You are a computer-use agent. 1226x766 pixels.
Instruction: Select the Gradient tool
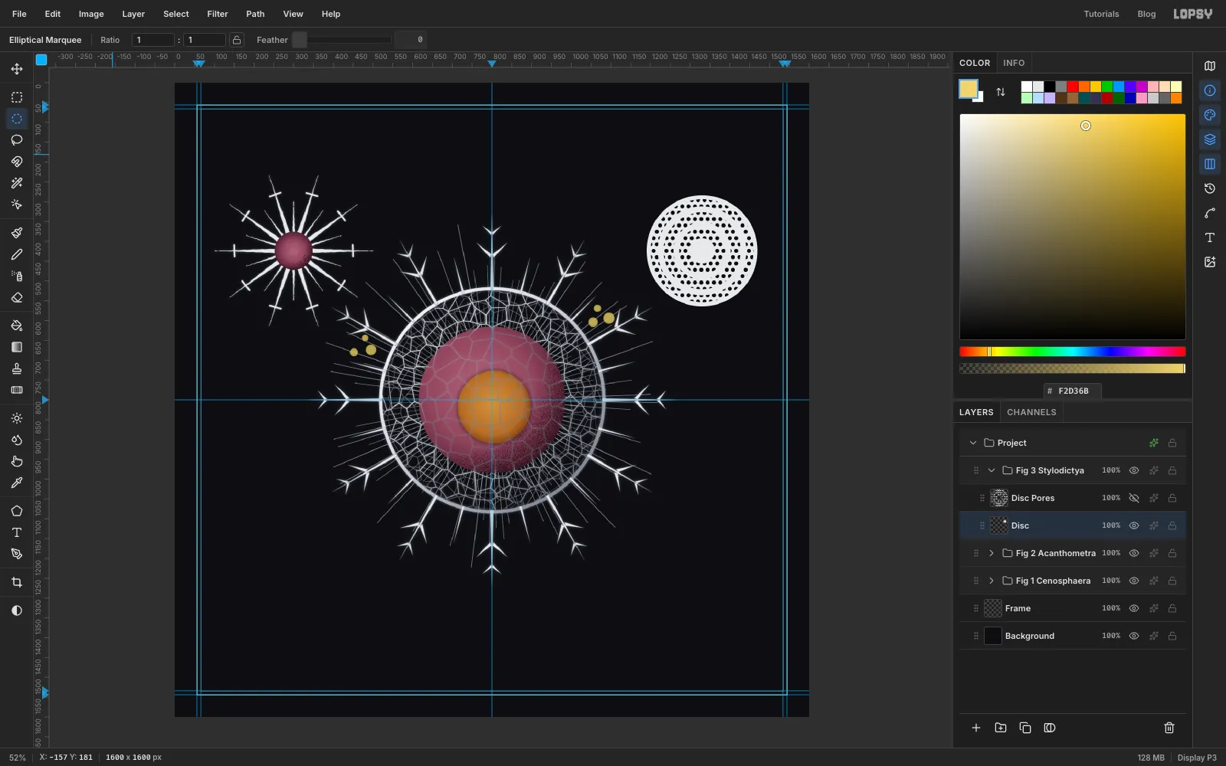click(x=17, y=347)
